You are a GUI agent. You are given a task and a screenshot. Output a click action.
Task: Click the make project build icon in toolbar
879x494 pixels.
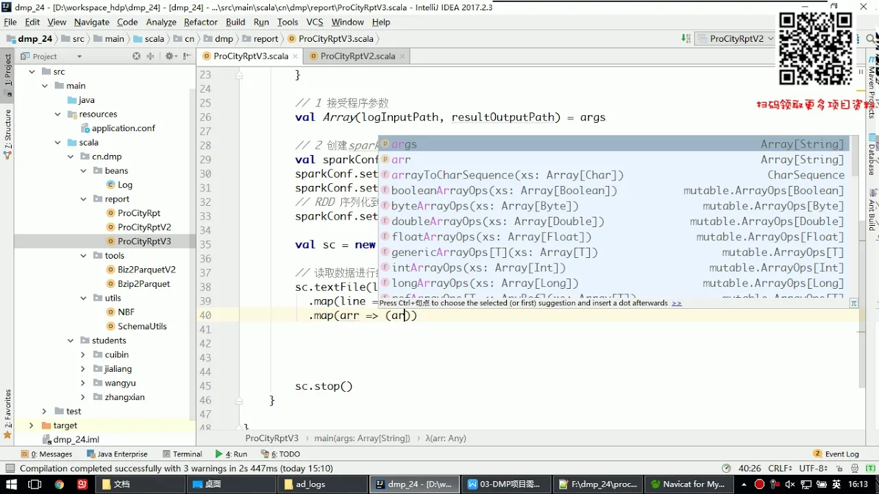tap(685, 38)
